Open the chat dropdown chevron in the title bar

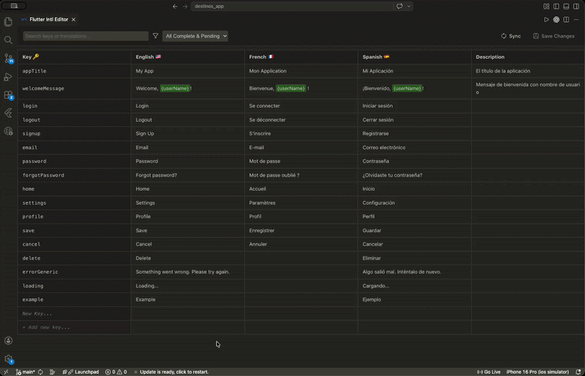[409, 6]
